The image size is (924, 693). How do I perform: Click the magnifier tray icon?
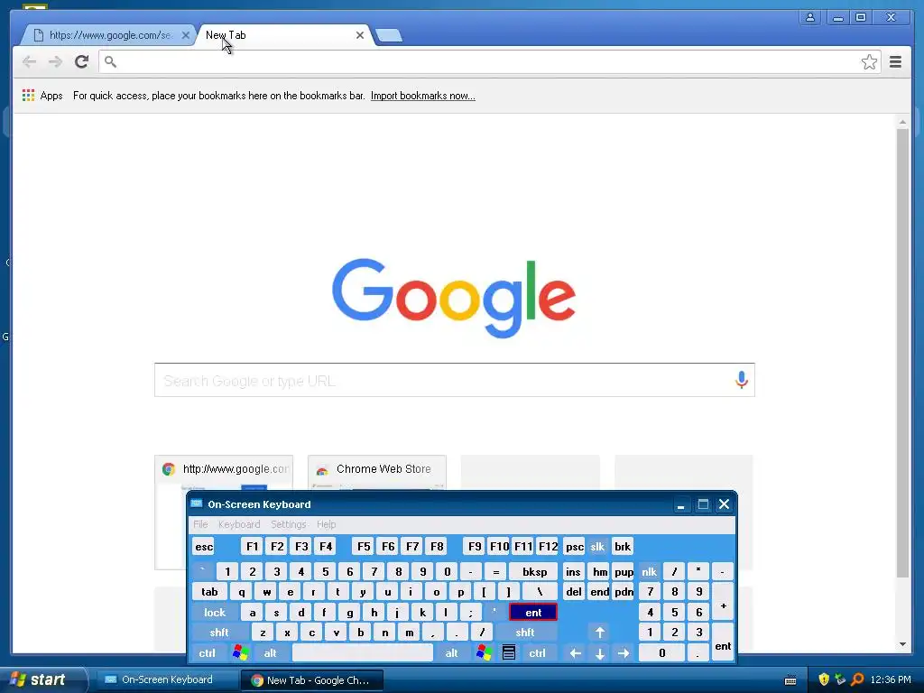tap(857, 679)
